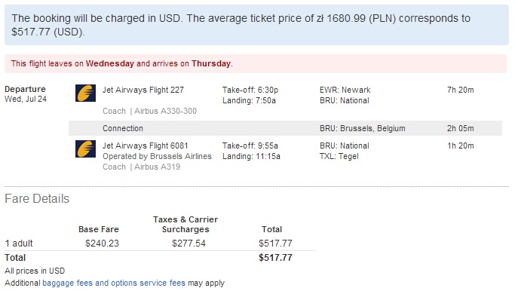
Task: Select the Connection row for Brussels, Belgium
Action: point(285,128)
